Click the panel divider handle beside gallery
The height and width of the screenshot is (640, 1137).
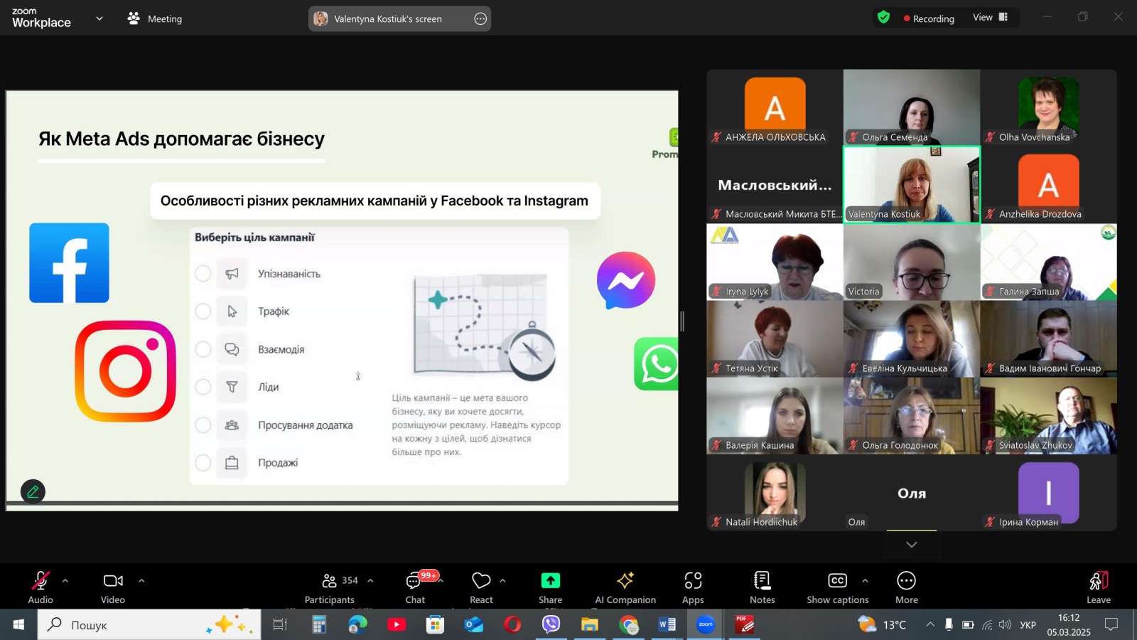[682, 321]
